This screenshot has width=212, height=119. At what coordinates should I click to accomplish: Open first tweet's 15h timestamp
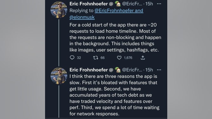point(149,4)
